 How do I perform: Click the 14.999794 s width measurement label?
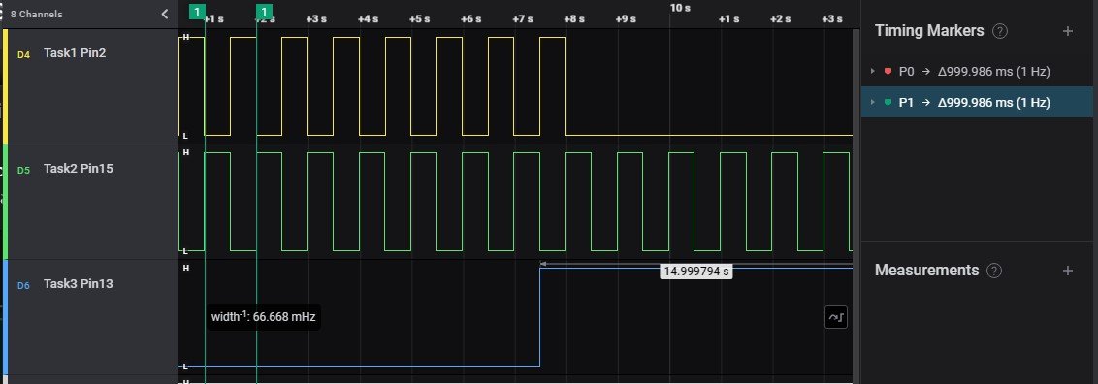(x=696, y=272)
